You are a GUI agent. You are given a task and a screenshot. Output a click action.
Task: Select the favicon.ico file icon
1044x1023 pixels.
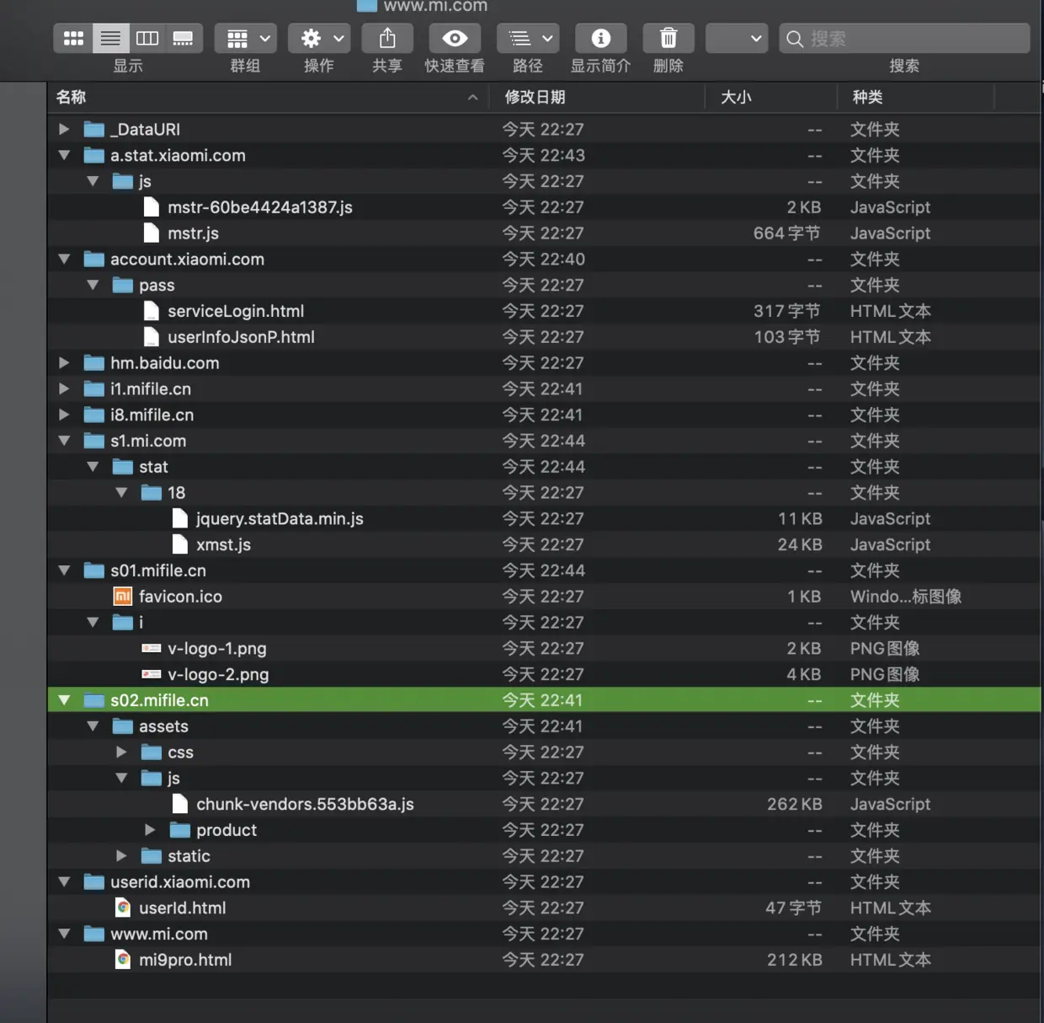click(123, 597)
